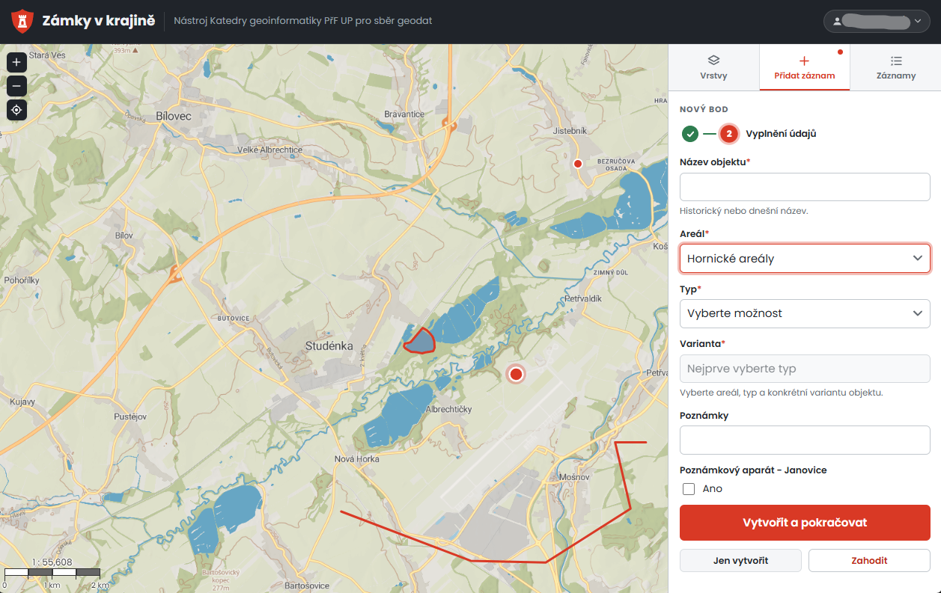Zoom out the map with minus button
Image resolution: width=941 pixels, height=593 pixels.
point(16,86)
